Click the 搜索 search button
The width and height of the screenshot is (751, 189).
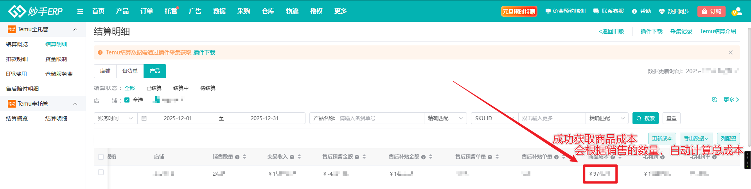point(645,118)
